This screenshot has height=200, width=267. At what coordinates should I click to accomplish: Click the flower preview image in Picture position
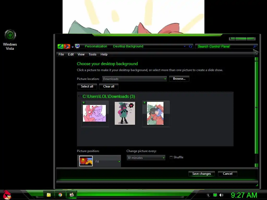(86, 161)
